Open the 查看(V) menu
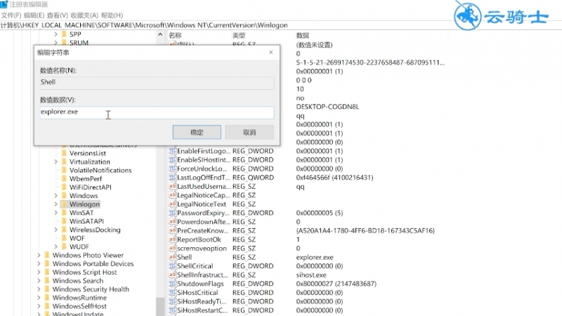This screenshot has width=562, height=316. pos(58,15)
